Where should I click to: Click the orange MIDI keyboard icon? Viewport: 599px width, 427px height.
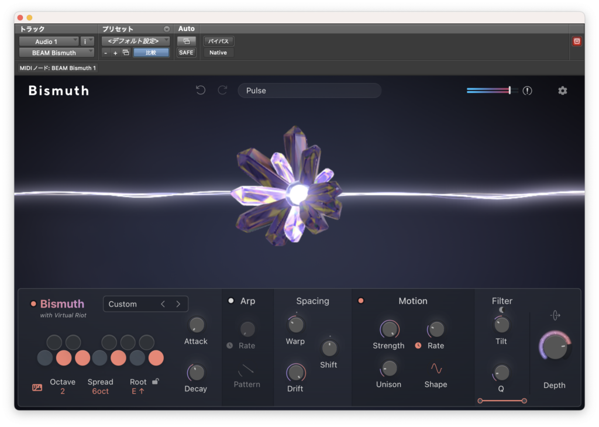point(37,388)
